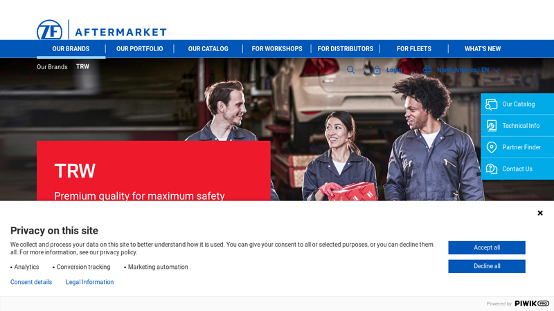Open the Legal Information link
Screen dimensions: 554x311
tap(89, 282)
